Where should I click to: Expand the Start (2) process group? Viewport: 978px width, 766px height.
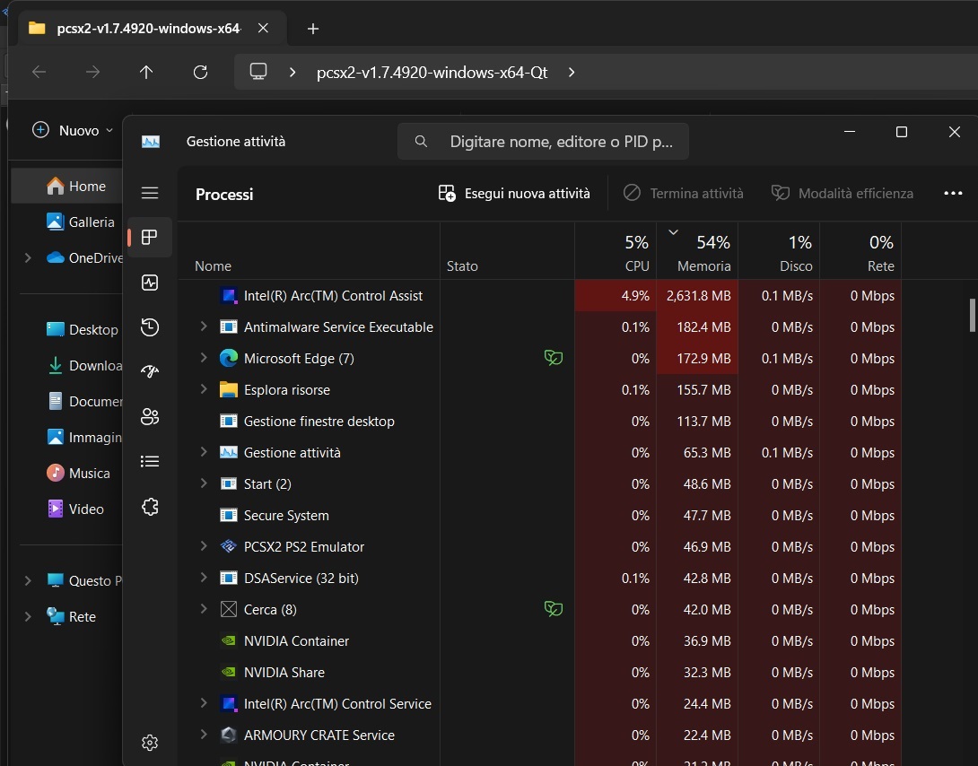tap(204, 483)
